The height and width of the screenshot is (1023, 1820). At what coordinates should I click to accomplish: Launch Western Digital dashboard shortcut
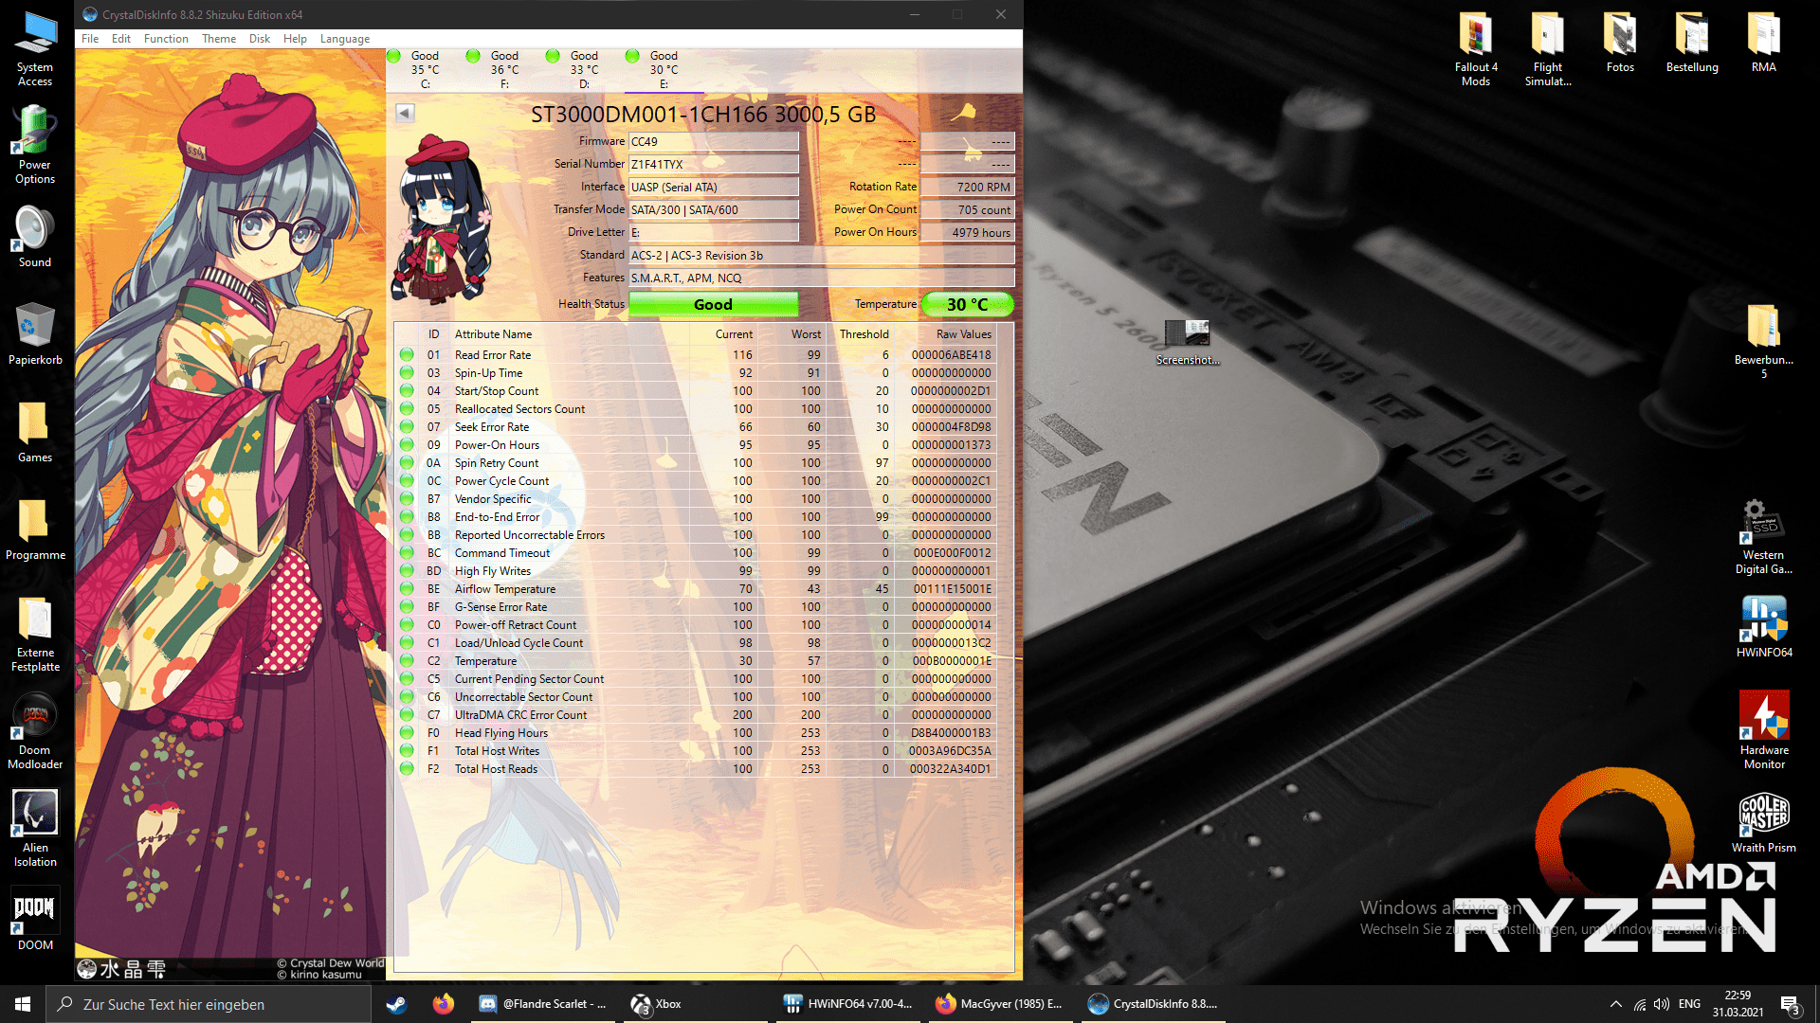pyautogui.click(x=1764, y=537)
